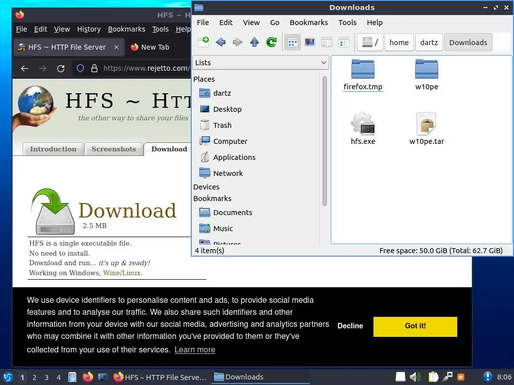
Task: Click the home path button
Action: pos(399,42)
